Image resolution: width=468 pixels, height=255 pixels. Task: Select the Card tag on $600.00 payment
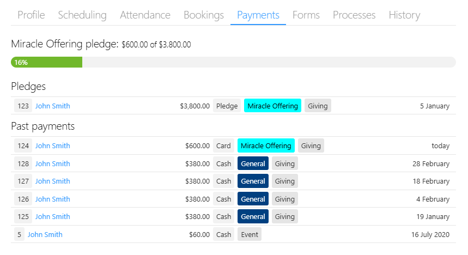223,145
